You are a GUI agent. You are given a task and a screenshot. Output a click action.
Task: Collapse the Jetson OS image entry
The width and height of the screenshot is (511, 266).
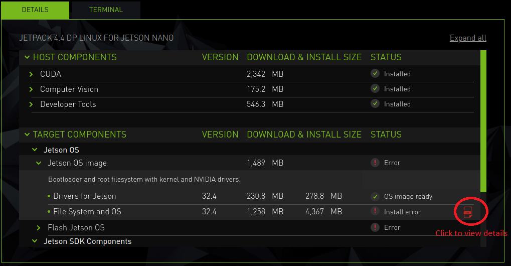[39, 163]
